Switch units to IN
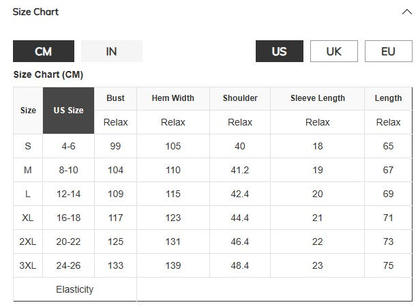 point(112,51)
